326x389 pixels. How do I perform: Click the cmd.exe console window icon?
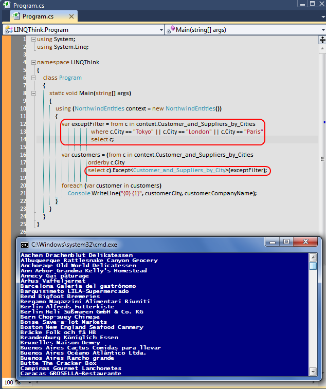(x=24, y=245)
